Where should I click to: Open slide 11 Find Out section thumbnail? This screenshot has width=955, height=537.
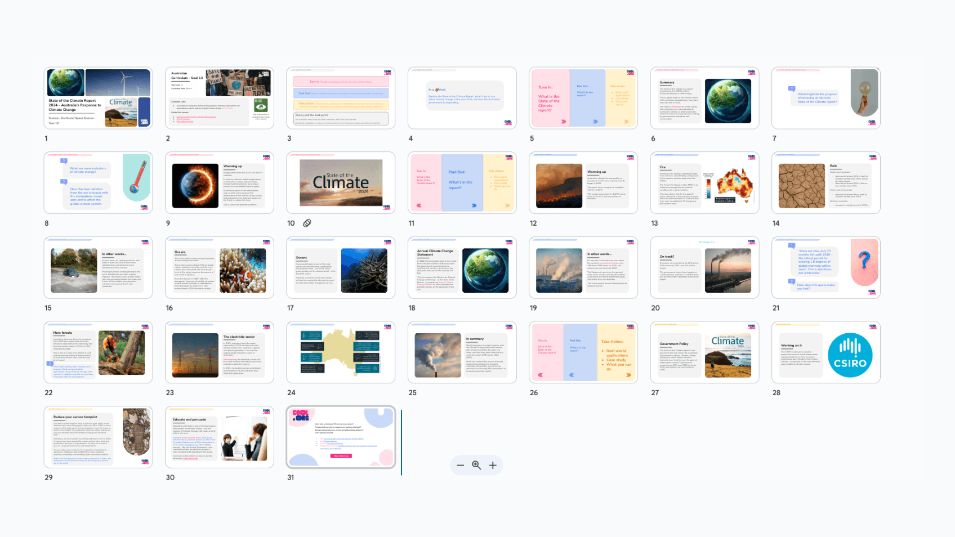tap(462, 183)
